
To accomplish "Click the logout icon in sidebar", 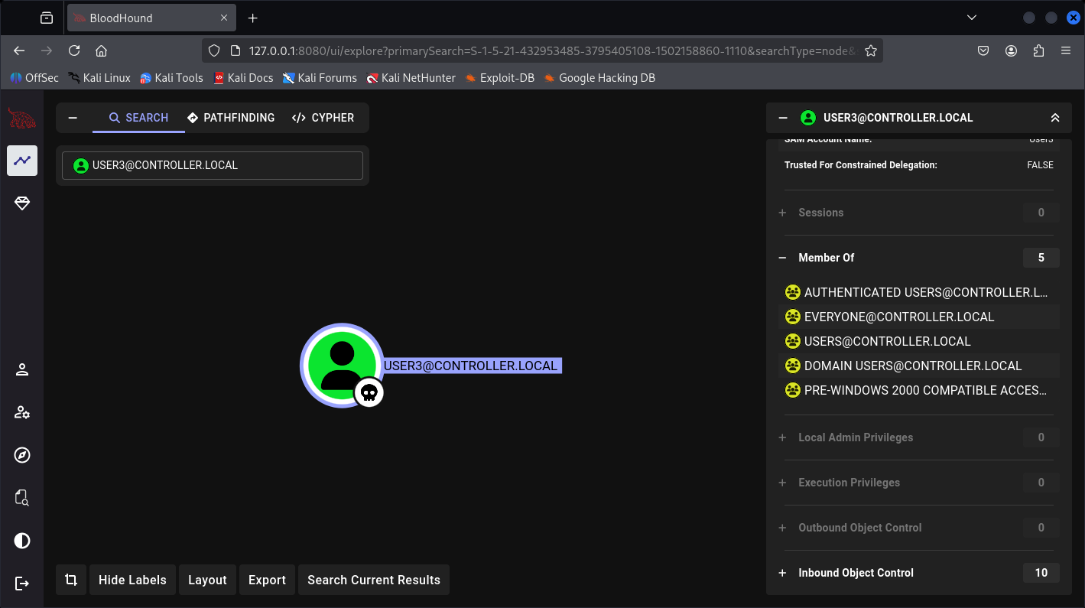I will click(22, 584).
